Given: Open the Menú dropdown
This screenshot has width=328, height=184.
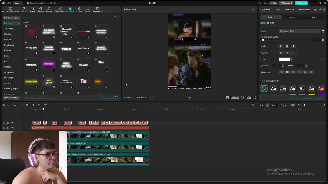Looking at the screenshot, I should coord(18,3).
